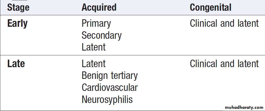Screen dimensions: 265x111
Task: Select the Cardiovascular entry
Action: [109, 87]
